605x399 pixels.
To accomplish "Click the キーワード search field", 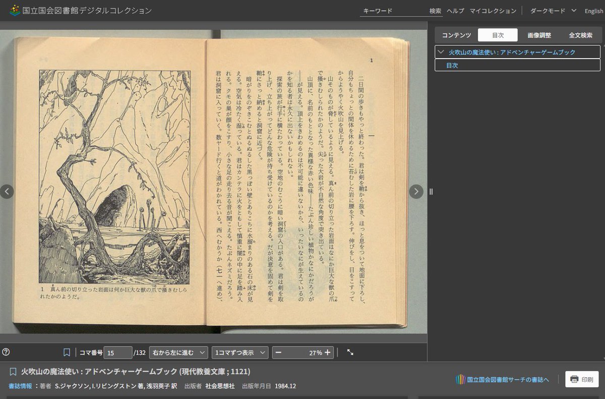I will 393,11.
